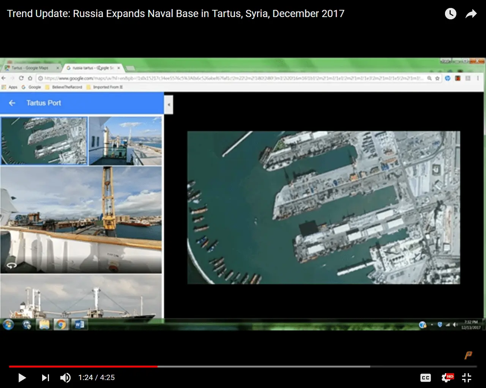Viewport: 486px width, 388px height.
Task: Skip to next video
Action: 45,378
